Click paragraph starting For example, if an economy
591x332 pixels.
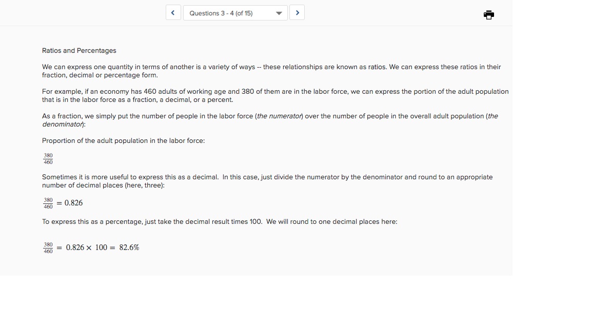point(275,96)
